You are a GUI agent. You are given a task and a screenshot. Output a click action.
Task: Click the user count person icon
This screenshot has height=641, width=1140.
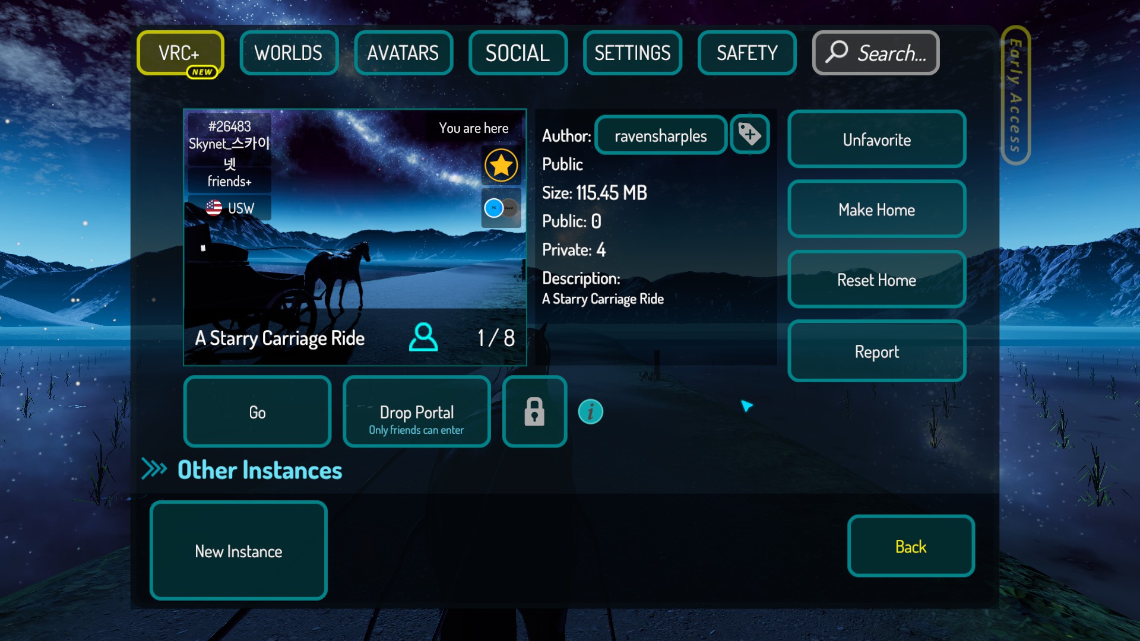tap(423, 337)
